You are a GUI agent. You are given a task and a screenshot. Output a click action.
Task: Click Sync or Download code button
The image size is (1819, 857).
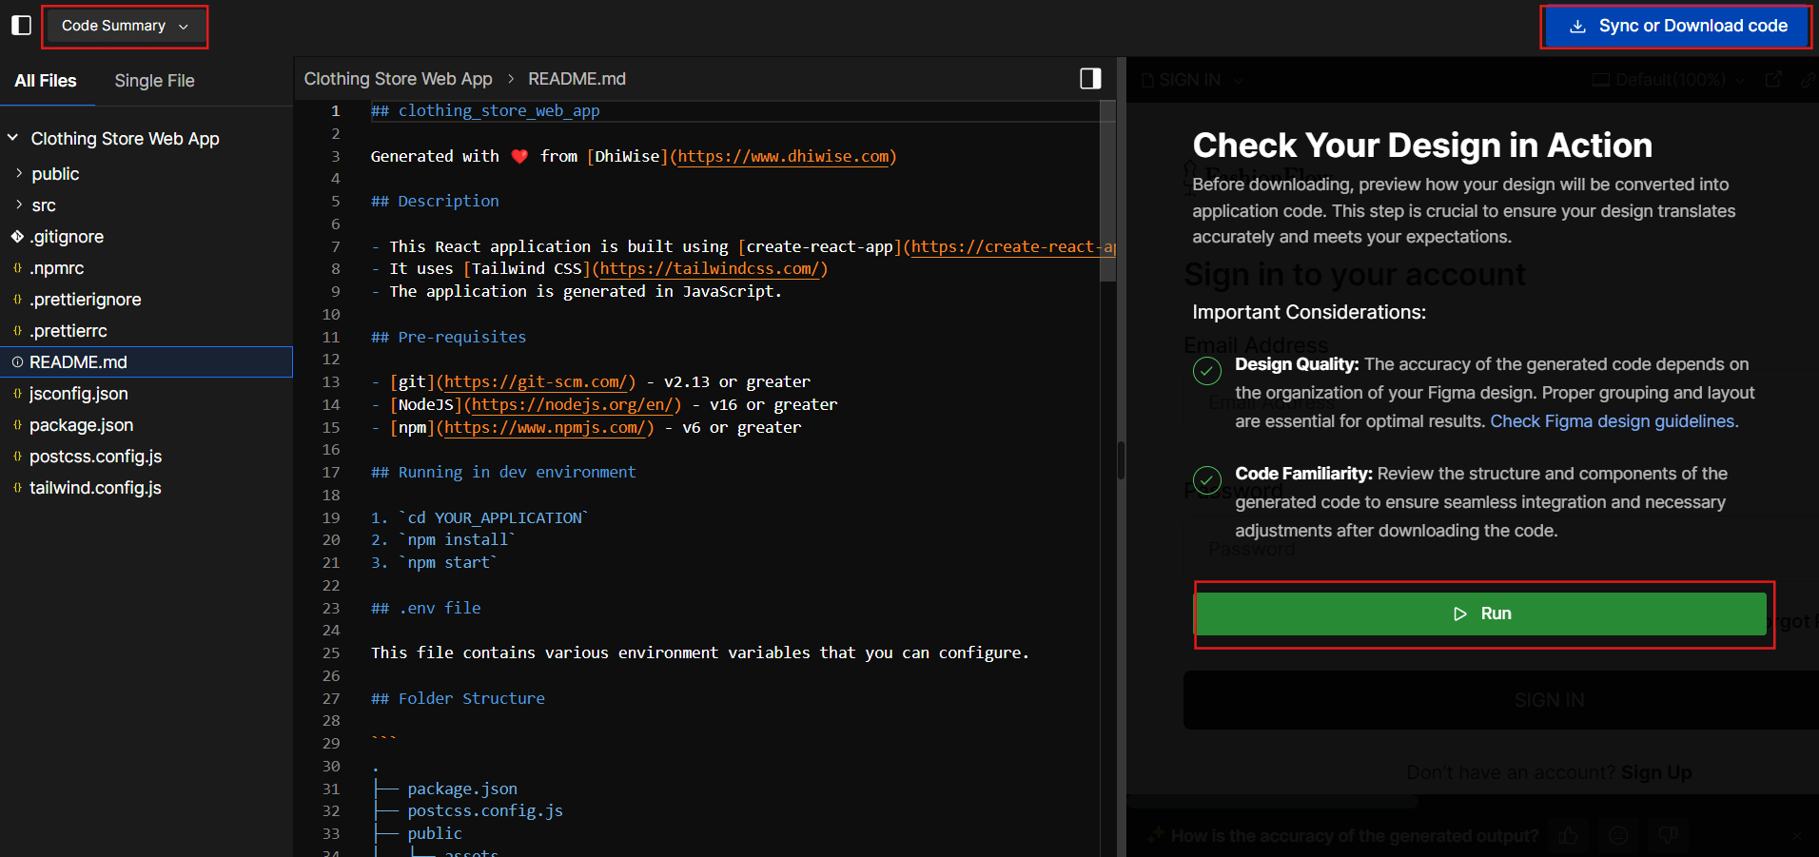1677,26
